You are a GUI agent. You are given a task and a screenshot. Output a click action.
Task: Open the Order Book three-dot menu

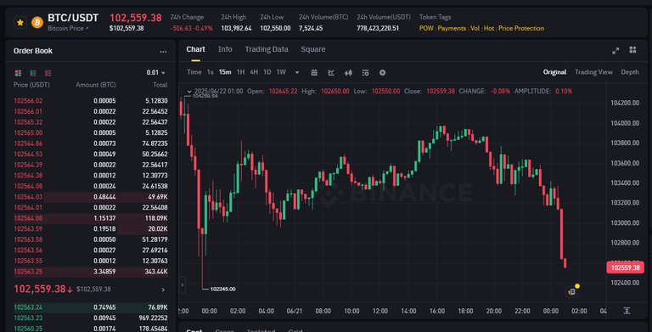pos(163,52)
